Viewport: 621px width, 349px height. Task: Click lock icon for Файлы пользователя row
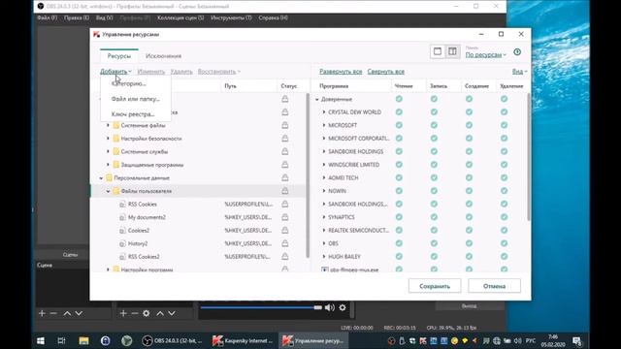284,191
